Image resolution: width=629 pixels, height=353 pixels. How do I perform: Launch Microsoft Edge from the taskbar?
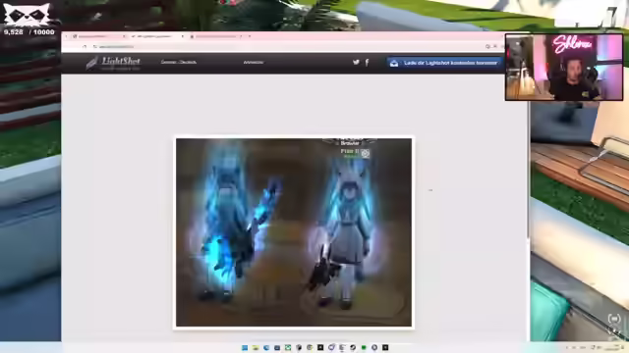pos(266,347)
